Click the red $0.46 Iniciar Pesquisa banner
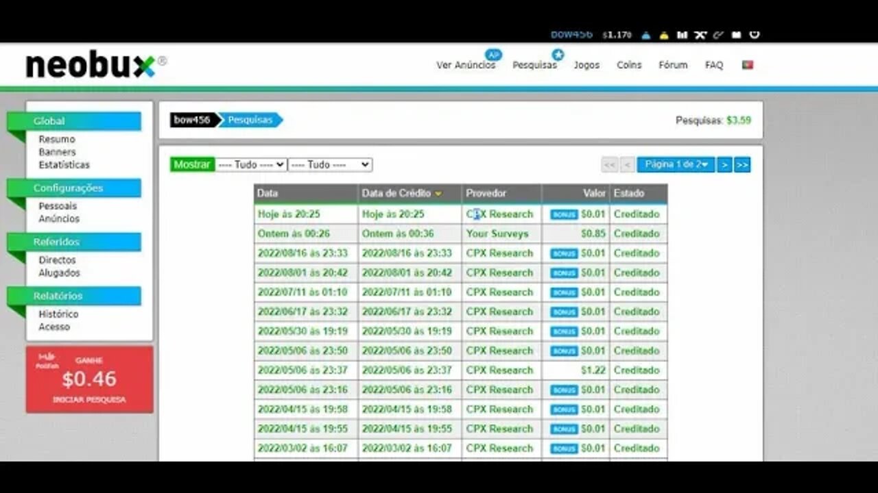Image resolution: width=878 pixels, height=493 pixels. pos(89,379)
